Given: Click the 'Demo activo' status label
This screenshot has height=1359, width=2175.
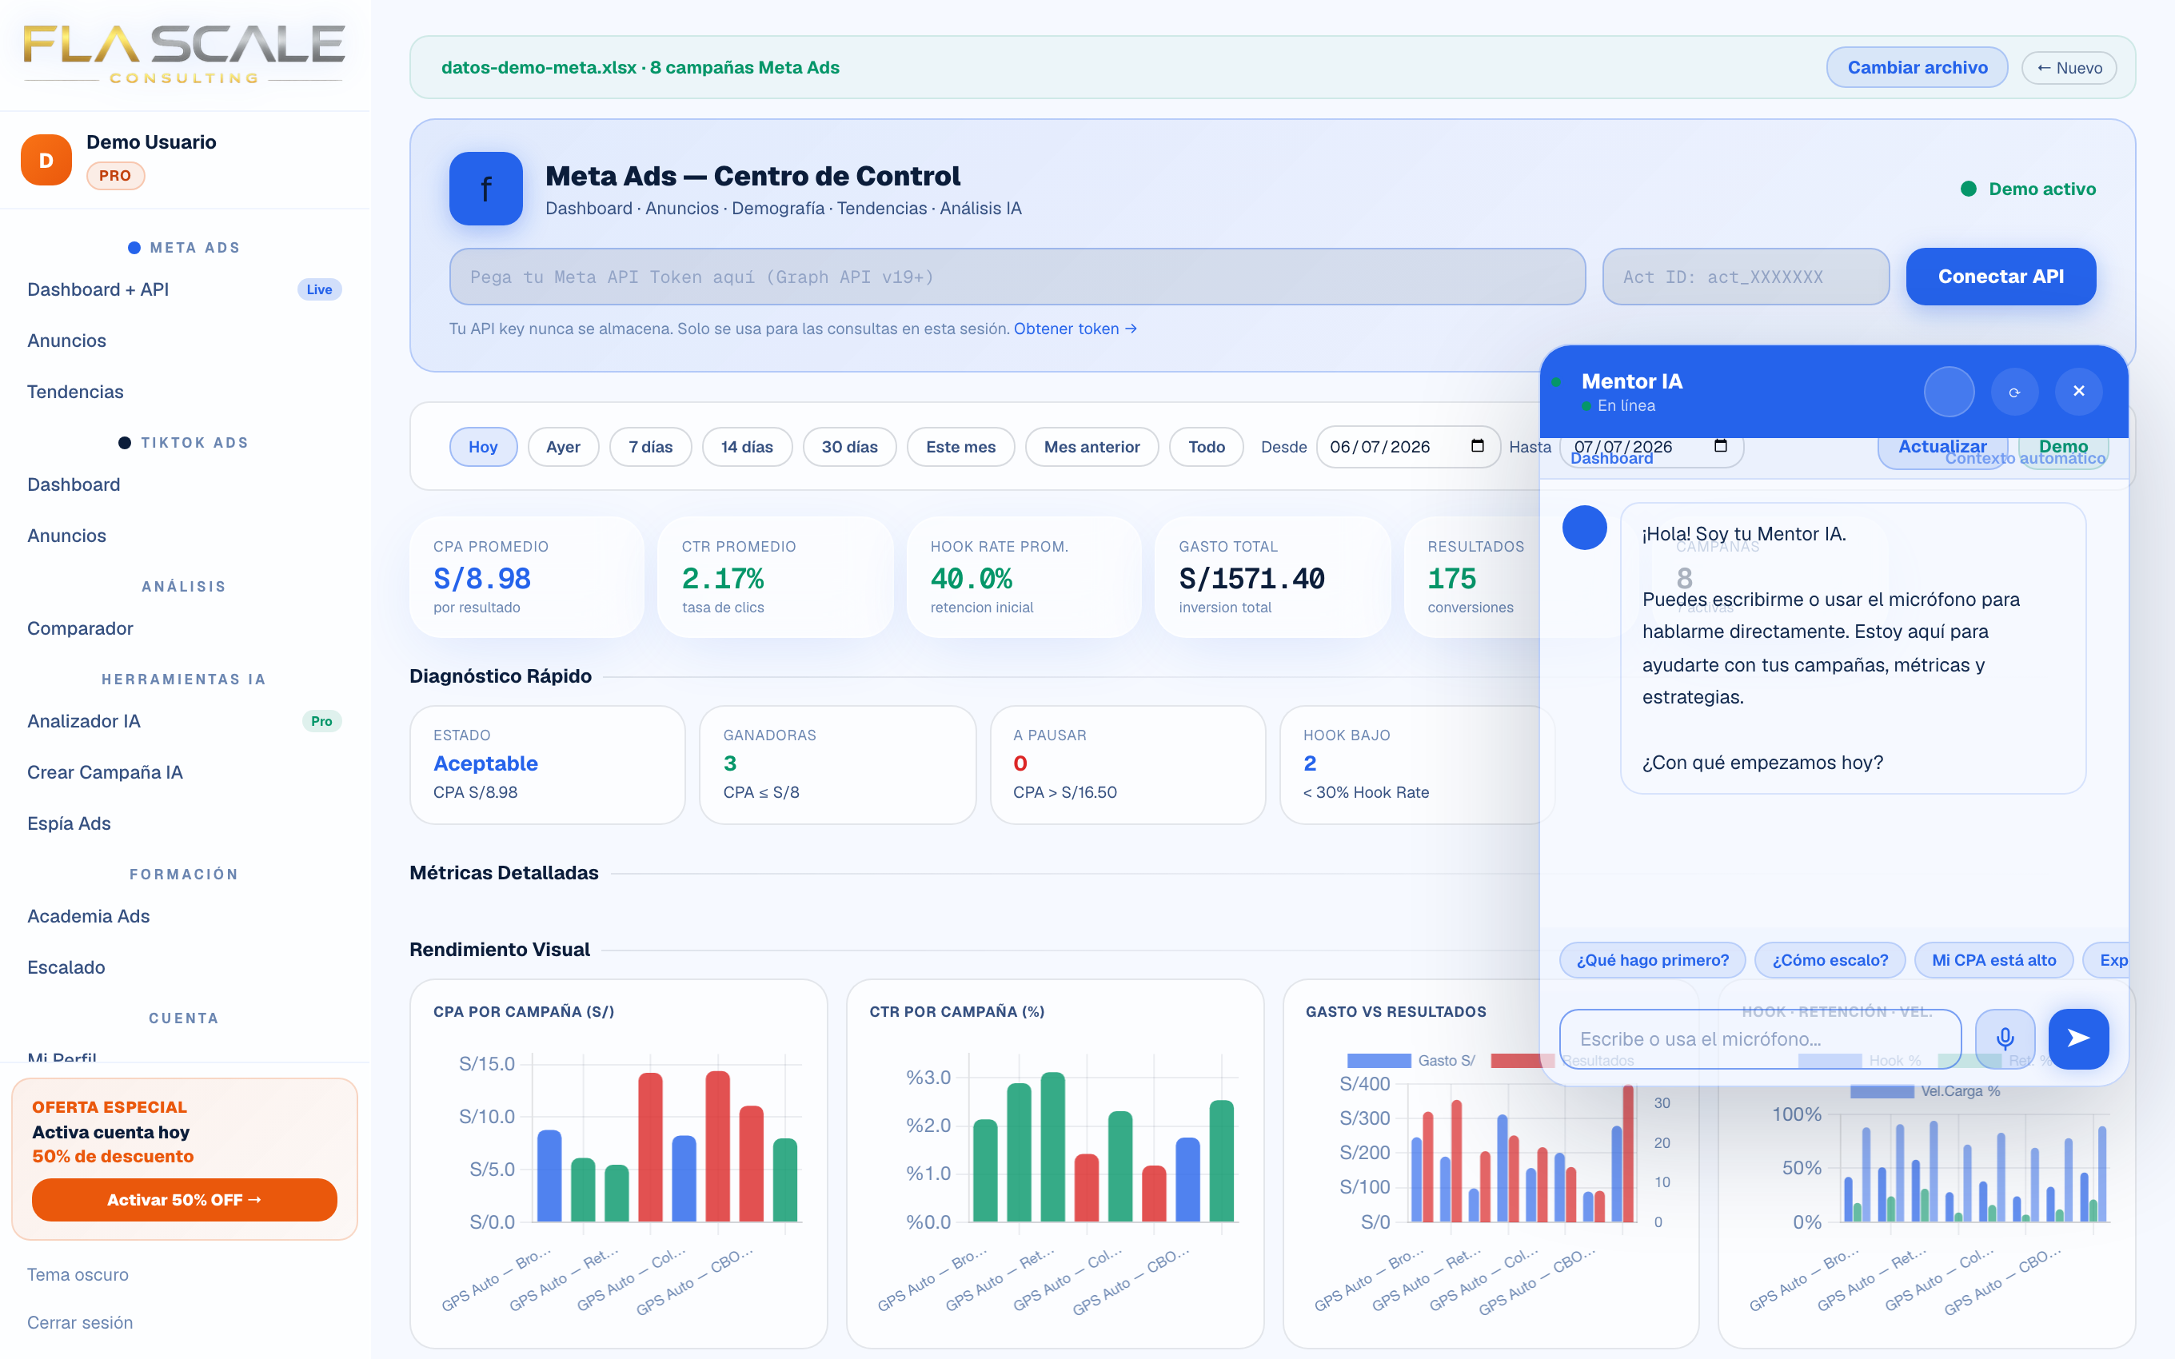Looking at the screenshot, I should [2042, 189].
